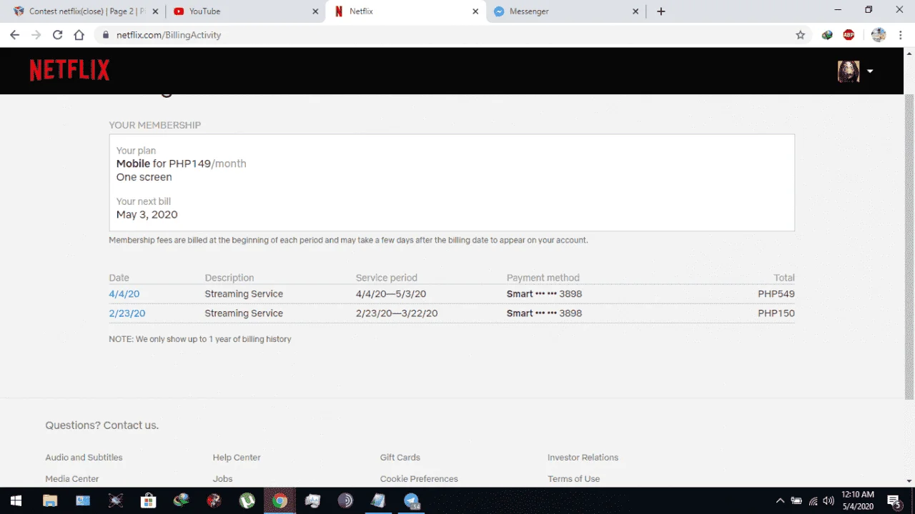Open Telegram from the taskbar

tap(411, 500)
